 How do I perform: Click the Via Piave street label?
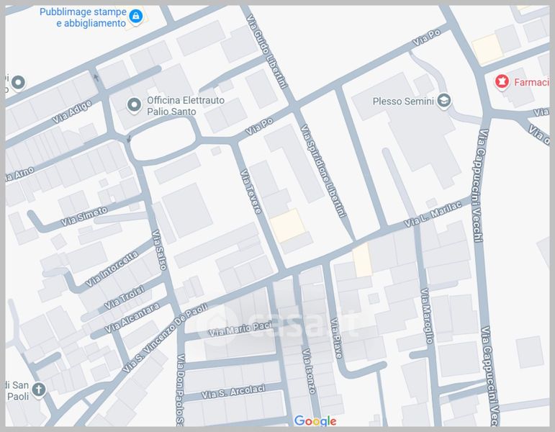(335, 337)
